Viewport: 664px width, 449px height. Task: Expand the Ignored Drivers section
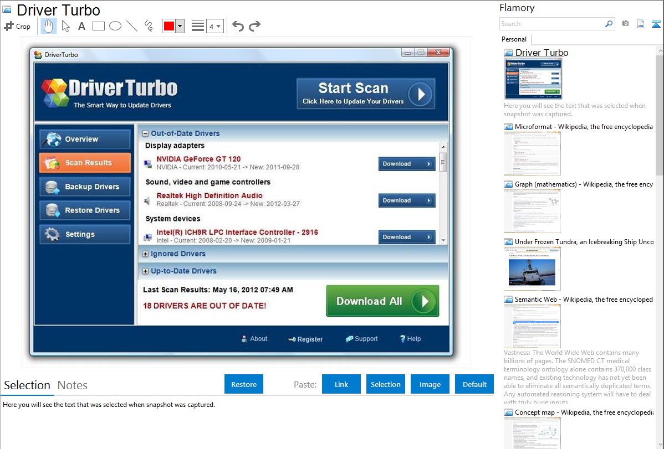coord(145,254)
